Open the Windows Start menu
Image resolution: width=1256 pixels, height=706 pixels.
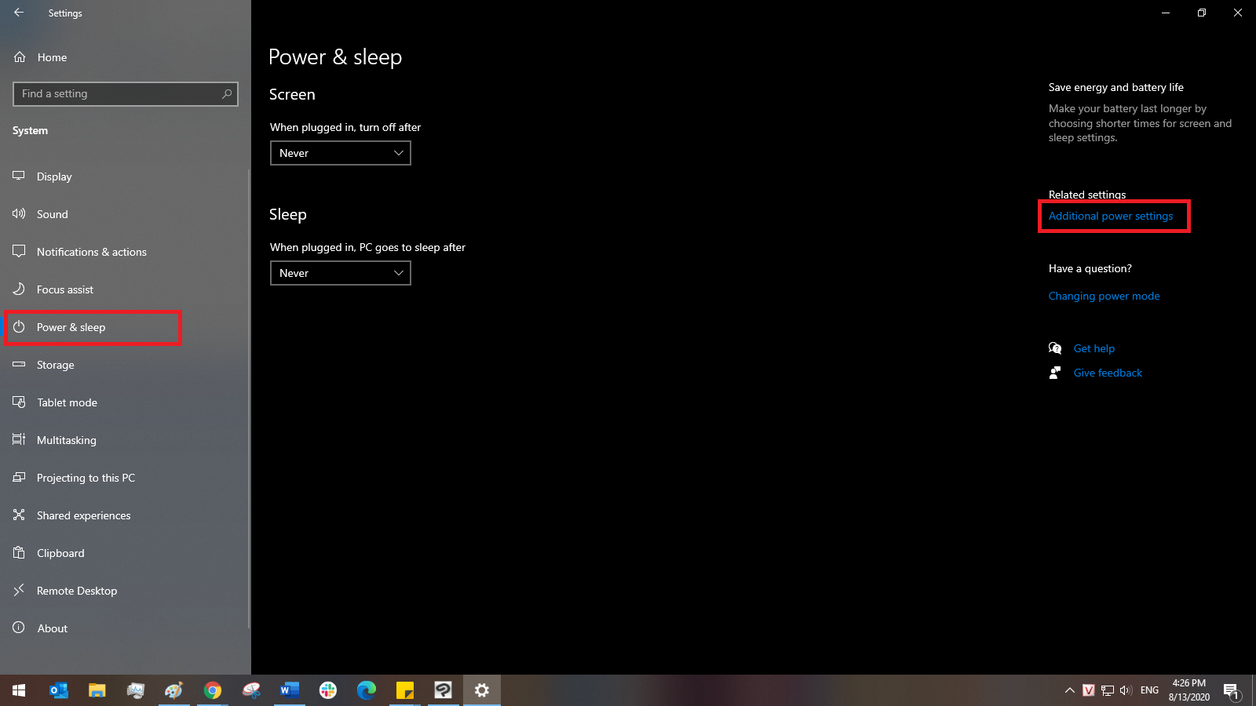[x=19, y=690]
